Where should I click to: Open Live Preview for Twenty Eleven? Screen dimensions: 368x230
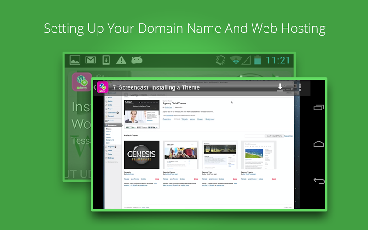174,179
